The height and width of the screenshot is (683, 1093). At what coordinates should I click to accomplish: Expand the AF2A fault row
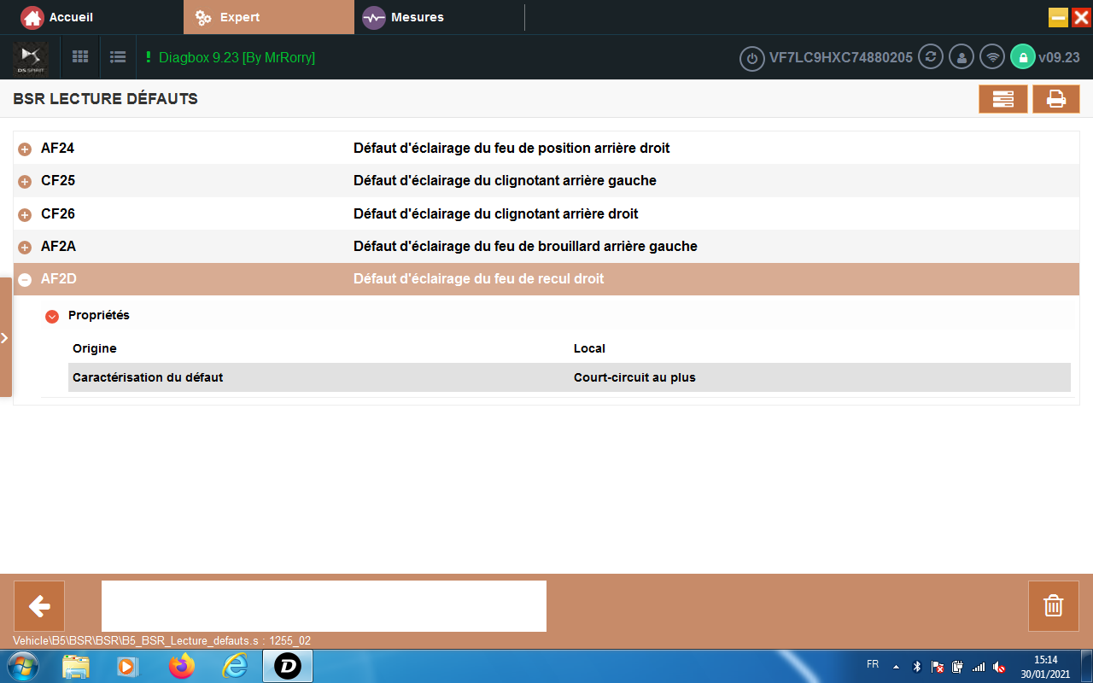pyautogui.click(x=25, y=248)
